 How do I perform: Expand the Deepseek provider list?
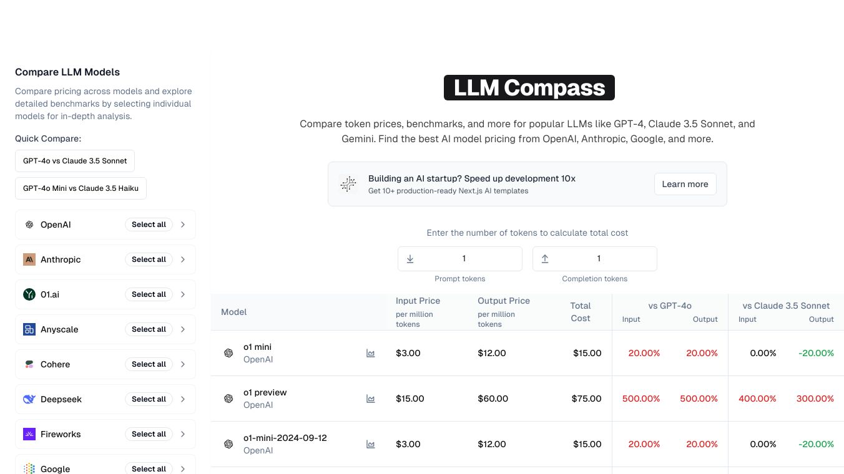(x=183, y=399)
